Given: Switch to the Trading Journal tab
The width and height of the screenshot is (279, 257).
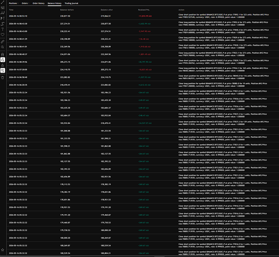Looking at the screenshot, I should click(71, 3).
